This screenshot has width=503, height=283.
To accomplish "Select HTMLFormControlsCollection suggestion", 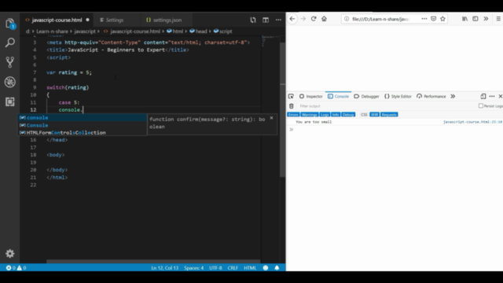I will [x=82, y=133].
